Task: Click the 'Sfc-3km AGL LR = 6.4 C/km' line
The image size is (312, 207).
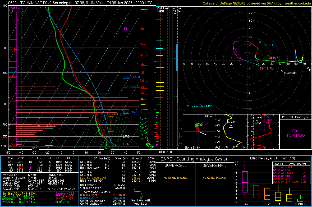Action: 20,194
